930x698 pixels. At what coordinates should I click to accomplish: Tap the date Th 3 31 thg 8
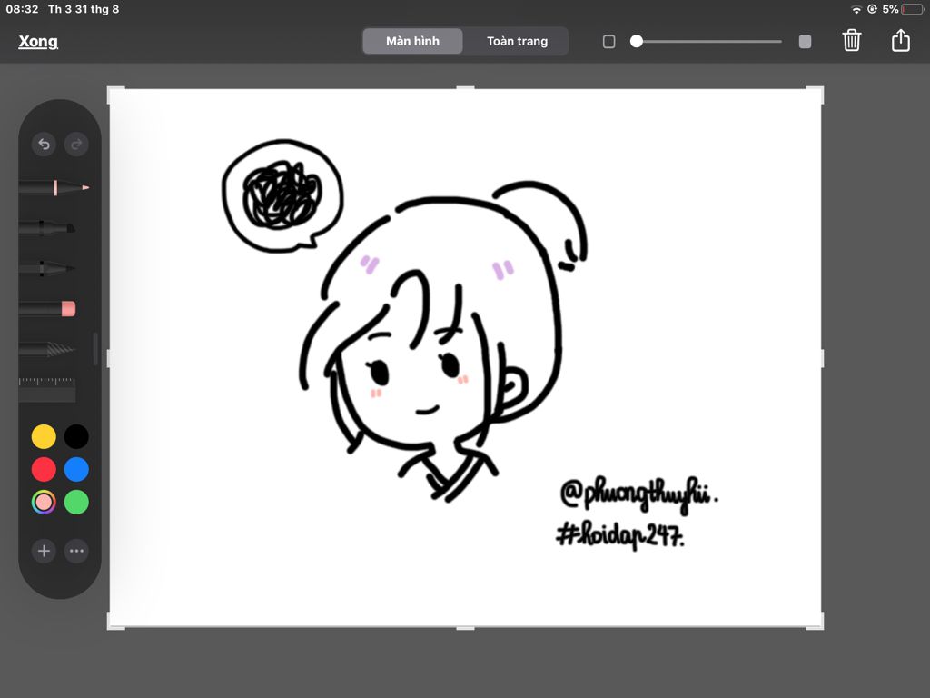pos(84,9)
